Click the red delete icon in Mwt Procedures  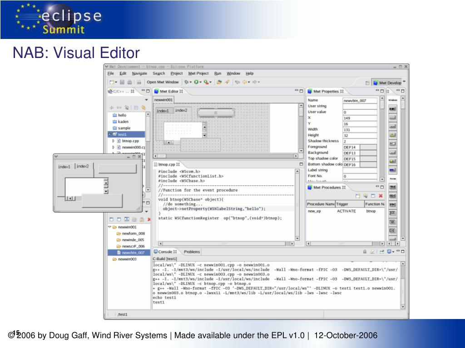(x=381, y=196)
